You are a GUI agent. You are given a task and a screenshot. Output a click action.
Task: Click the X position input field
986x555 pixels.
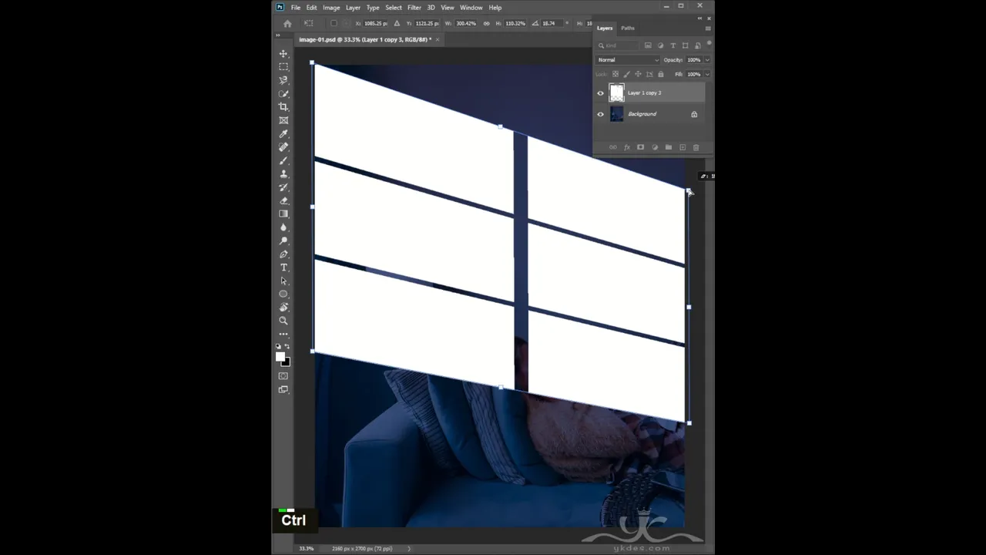[x=376, y=23]
